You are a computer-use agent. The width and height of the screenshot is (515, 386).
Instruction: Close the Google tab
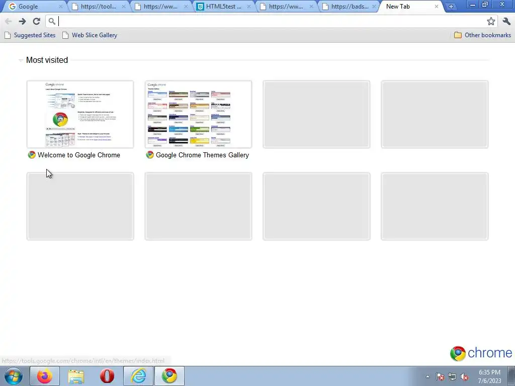pos(60,6)
